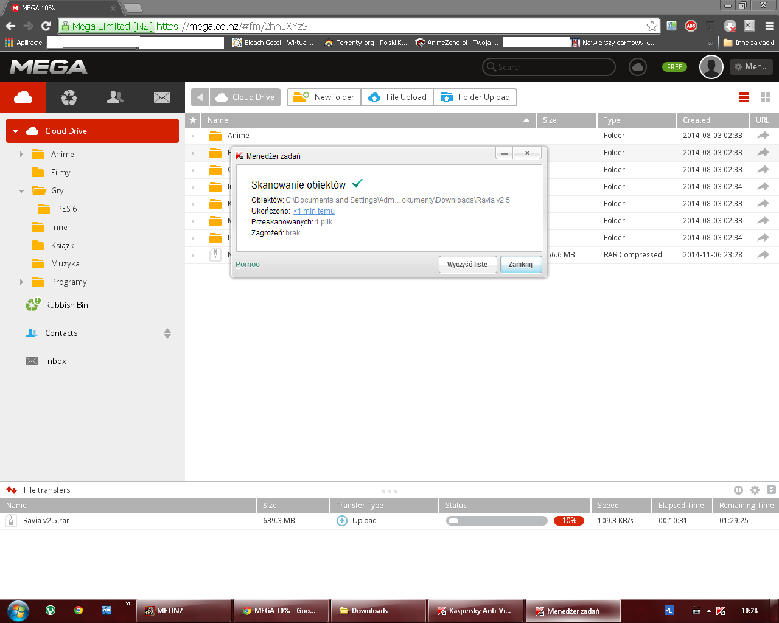Open Torrenty.org bookmark
Viewport: 779px width, 623px height.
365,43
